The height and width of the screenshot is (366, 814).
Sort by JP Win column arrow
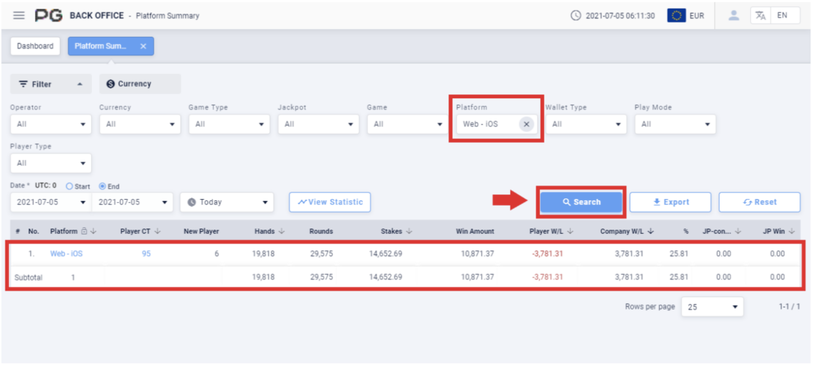(792, 231)
